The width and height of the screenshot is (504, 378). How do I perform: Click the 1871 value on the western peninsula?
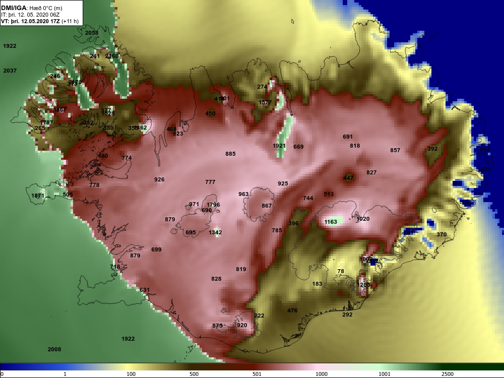[x=38, y=196]
